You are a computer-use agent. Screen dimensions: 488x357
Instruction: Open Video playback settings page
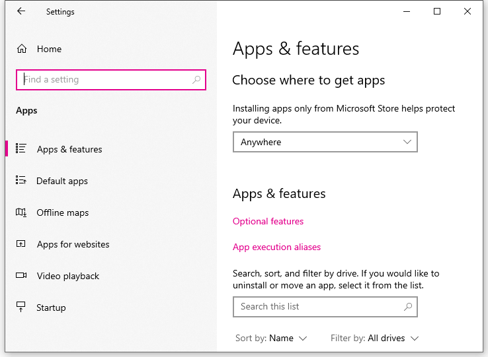pos(68,276)
